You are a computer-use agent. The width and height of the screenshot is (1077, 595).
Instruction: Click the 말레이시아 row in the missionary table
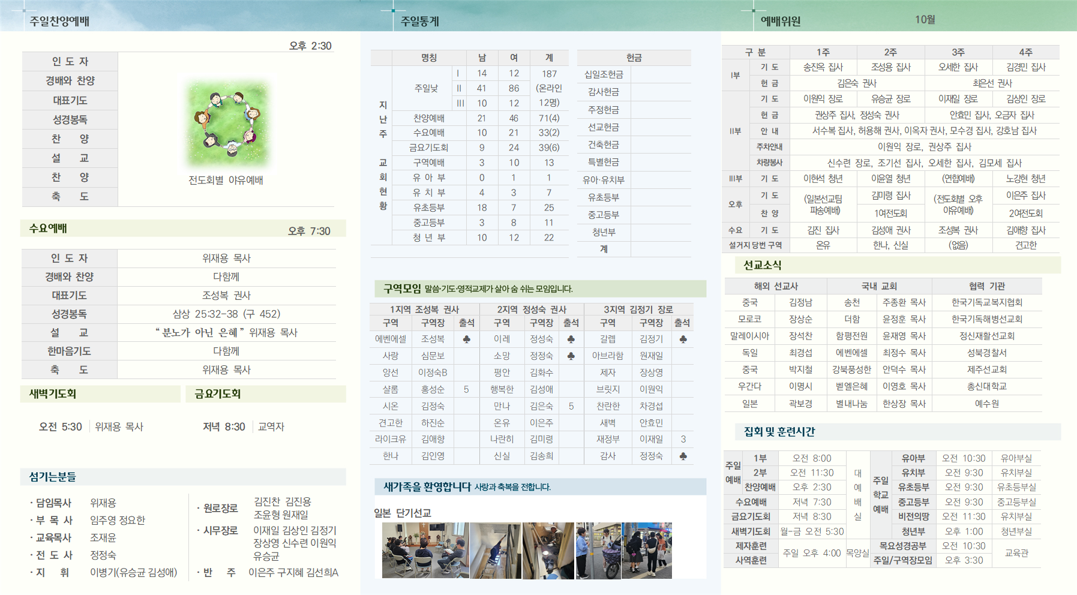tap(883, 336)
